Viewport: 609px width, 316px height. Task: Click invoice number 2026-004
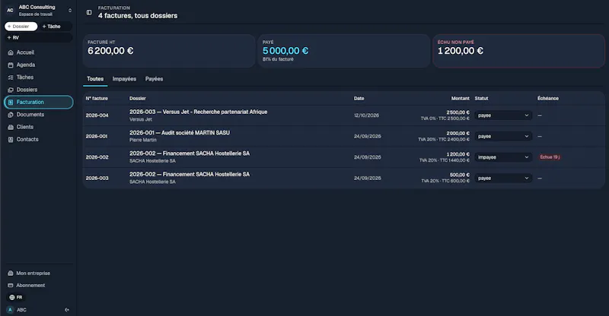tap(97, 115)
